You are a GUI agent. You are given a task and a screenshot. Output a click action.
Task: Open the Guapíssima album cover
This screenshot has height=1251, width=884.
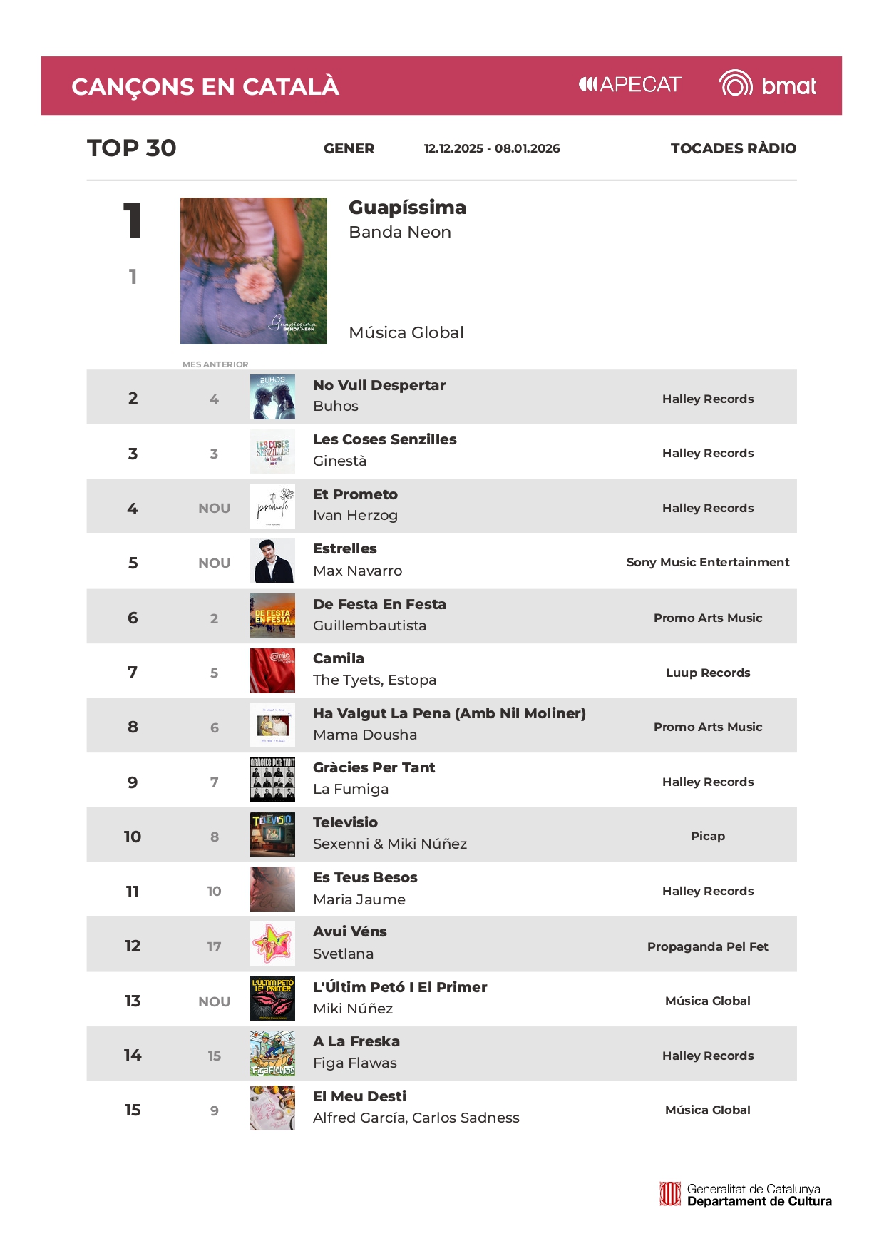(x=253, y=271)
